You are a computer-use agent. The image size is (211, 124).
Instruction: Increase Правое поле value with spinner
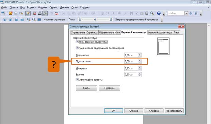[x=140, y=60]
